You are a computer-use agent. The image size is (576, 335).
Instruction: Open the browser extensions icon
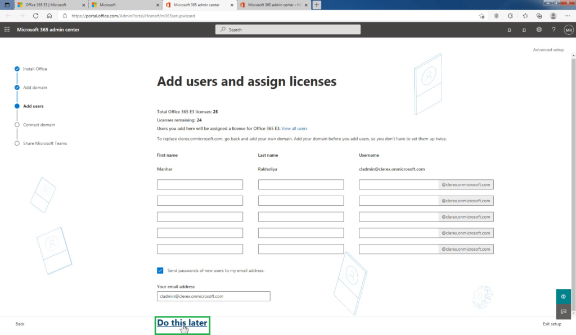[x=510, y=16]
